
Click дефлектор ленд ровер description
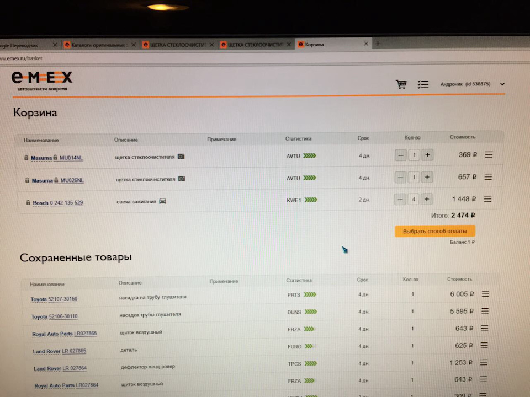tap(148, 367)
